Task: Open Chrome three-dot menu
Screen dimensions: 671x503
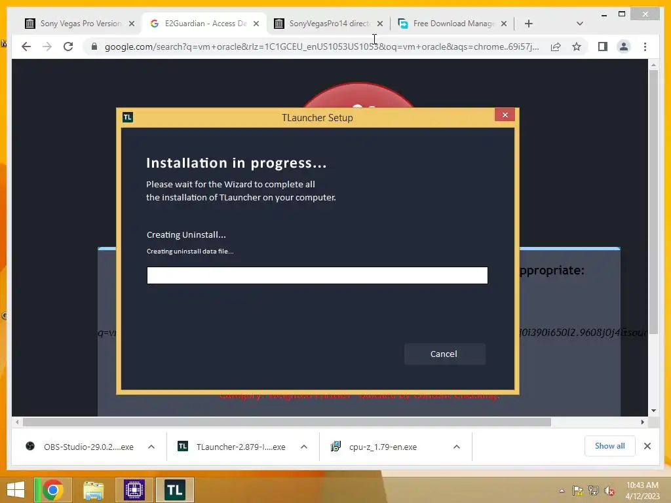Action: pyautogui.click(x=645, y=47)
